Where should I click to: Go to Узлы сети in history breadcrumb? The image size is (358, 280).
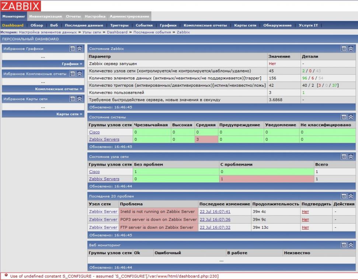click(91, 32)
